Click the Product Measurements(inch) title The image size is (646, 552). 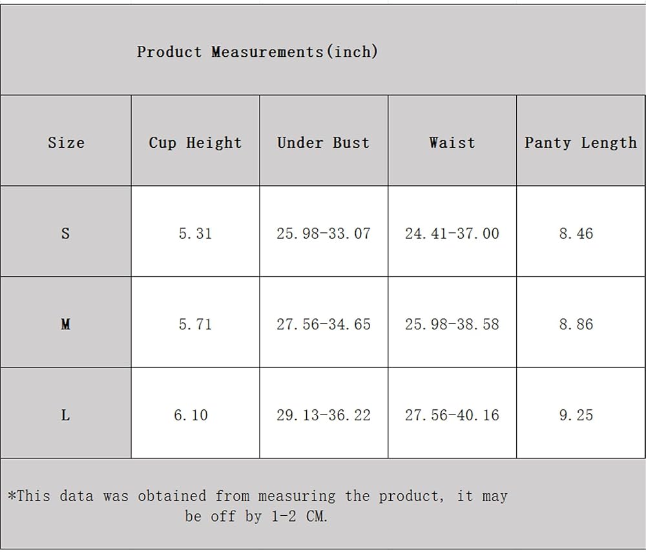coord(257,52)
